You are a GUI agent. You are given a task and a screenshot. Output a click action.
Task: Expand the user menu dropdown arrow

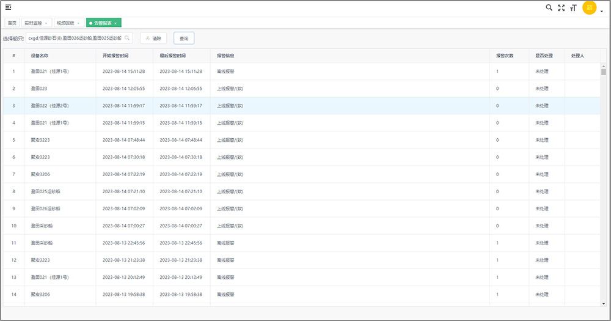click(x=601, y=11)
